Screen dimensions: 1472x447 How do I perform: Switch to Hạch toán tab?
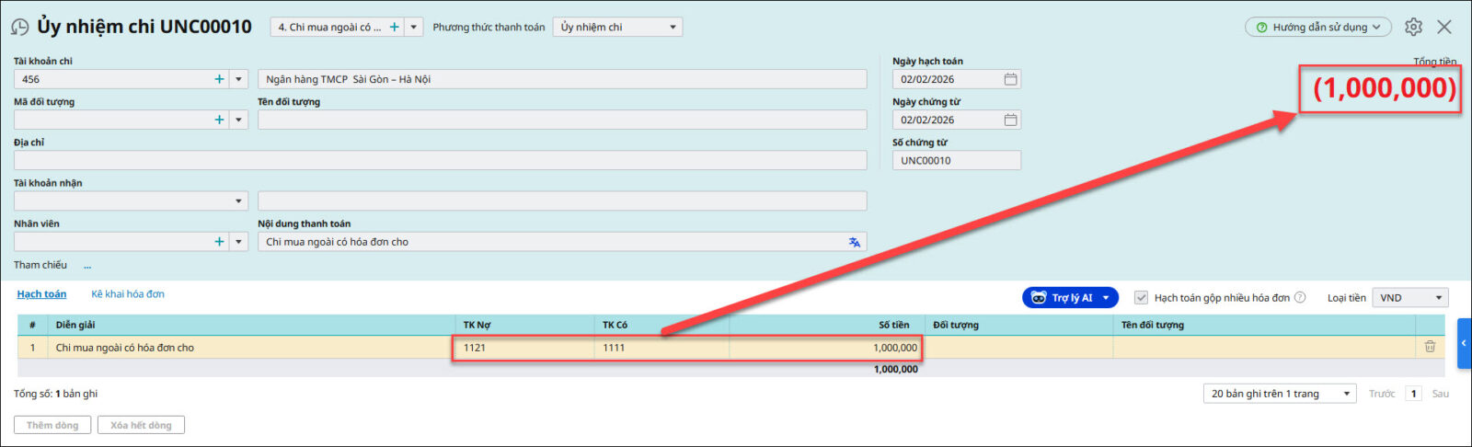coord(41,294)
